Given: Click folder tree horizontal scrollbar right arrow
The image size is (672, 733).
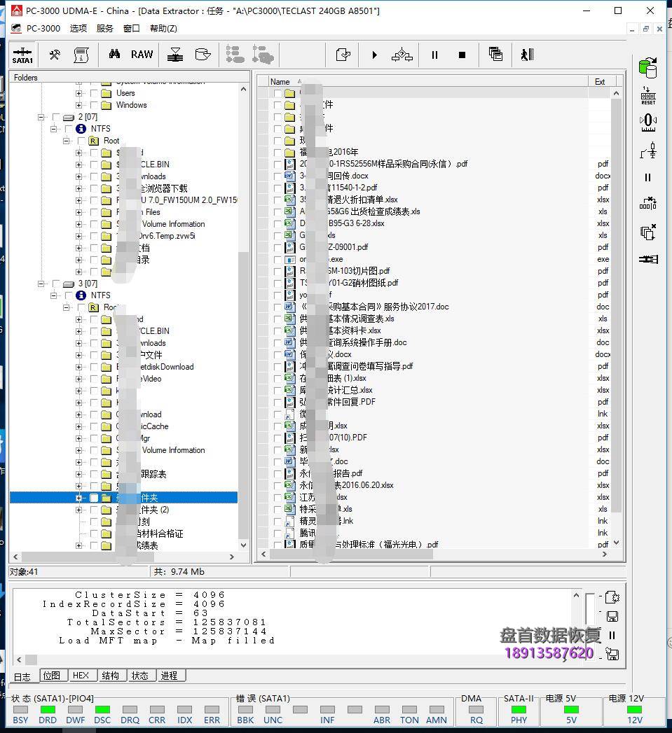Looking at the screenshot, I should [x=232, y=557].
